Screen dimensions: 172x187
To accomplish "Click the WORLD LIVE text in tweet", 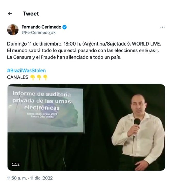I will point(146,44).
